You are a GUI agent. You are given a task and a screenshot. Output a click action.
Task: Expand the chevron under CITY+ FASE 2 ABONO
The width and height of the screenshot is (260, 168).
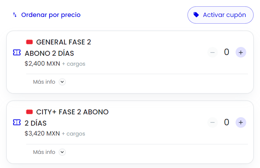62,152
